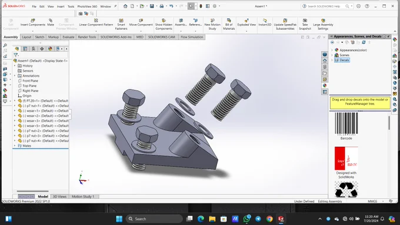Expand the Appearances(color) folder
Viewport: 400px width, 225px height.
coord(332,50)
